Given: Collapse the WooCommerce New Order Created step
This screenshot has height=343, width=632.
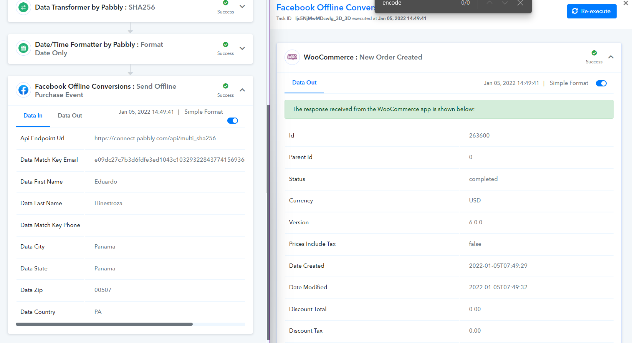Looking at the screenshot, I should [611, 57].
